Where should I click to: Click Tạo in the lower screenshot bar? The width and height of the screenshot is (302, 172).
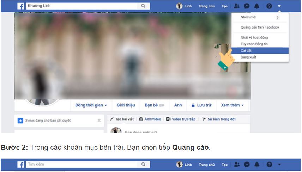[225, 165]
